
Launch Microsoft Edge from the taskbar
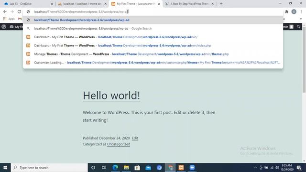coord(115,168)
